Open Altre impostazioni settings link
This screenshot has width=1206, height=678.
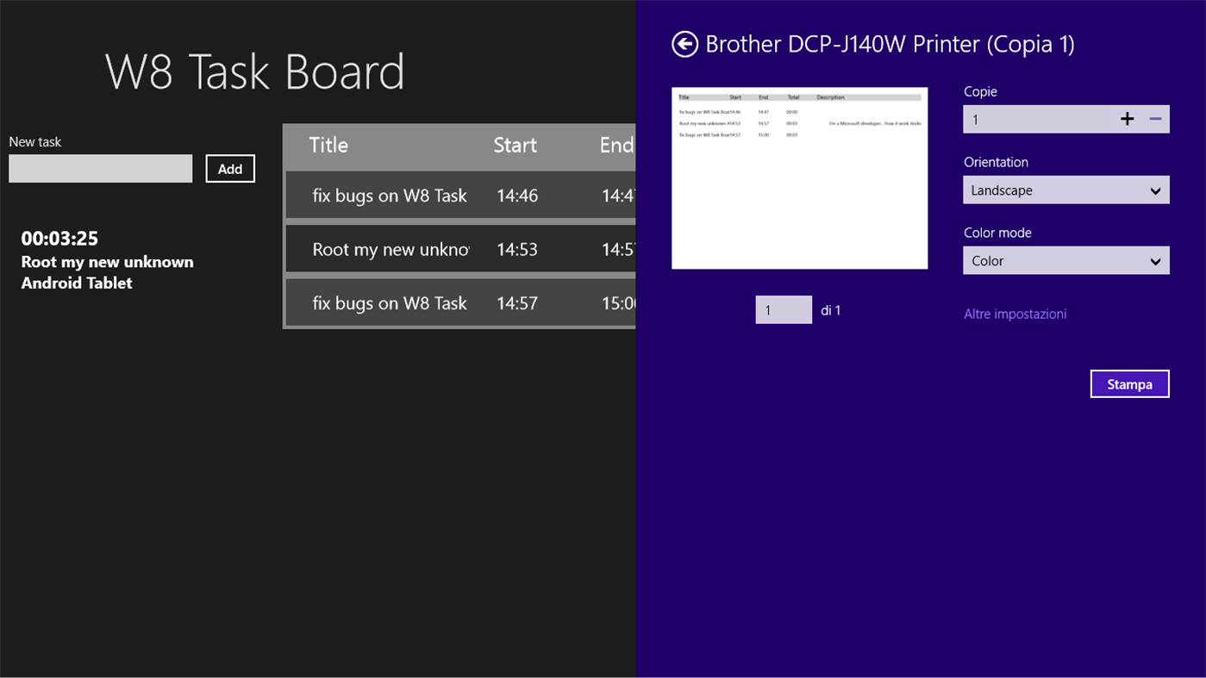[x=1015, y=314]
